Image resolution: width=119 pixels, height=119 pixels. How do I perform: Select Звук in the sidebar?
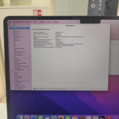(15, 57)
